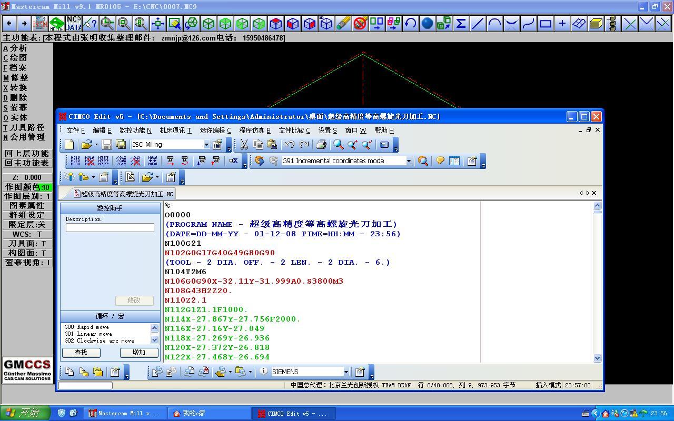This screenshot has width=674, height=421.
Task: Click the 图素属性 button in Mastercam
Action: [x=27, y=206]
